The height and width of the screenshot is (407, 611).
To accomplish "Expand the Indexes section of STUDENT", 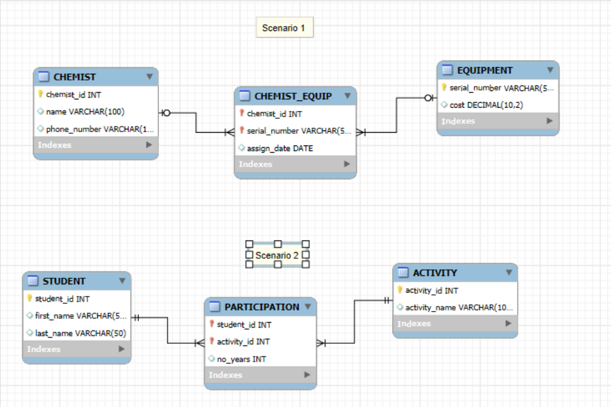I will click(x=122, y=349).
